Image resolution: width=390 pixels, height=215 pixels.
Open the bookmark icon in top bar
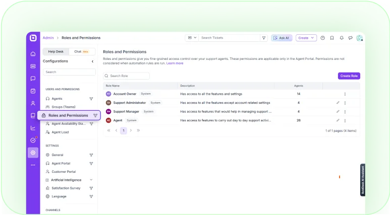click(332, 38)
